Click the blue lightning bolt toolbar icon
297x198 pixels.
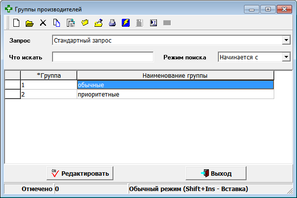pos(126,23)
